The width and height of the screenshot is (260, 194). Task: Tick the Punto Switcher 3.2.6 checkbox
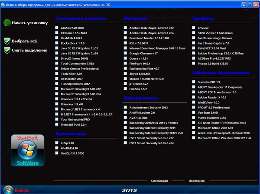(194, 118)
